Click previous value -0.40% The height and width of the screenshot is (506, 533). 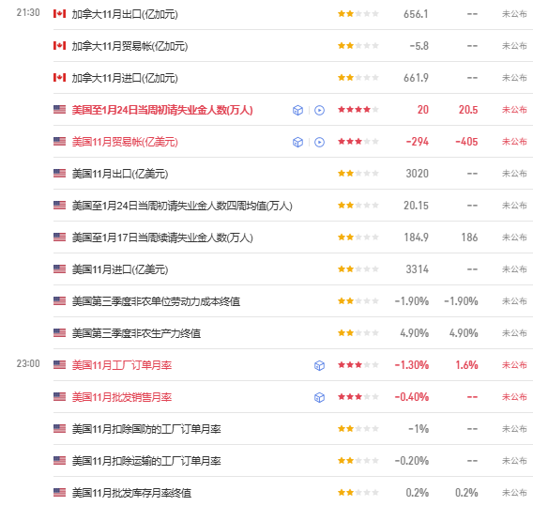coord(412,397)
